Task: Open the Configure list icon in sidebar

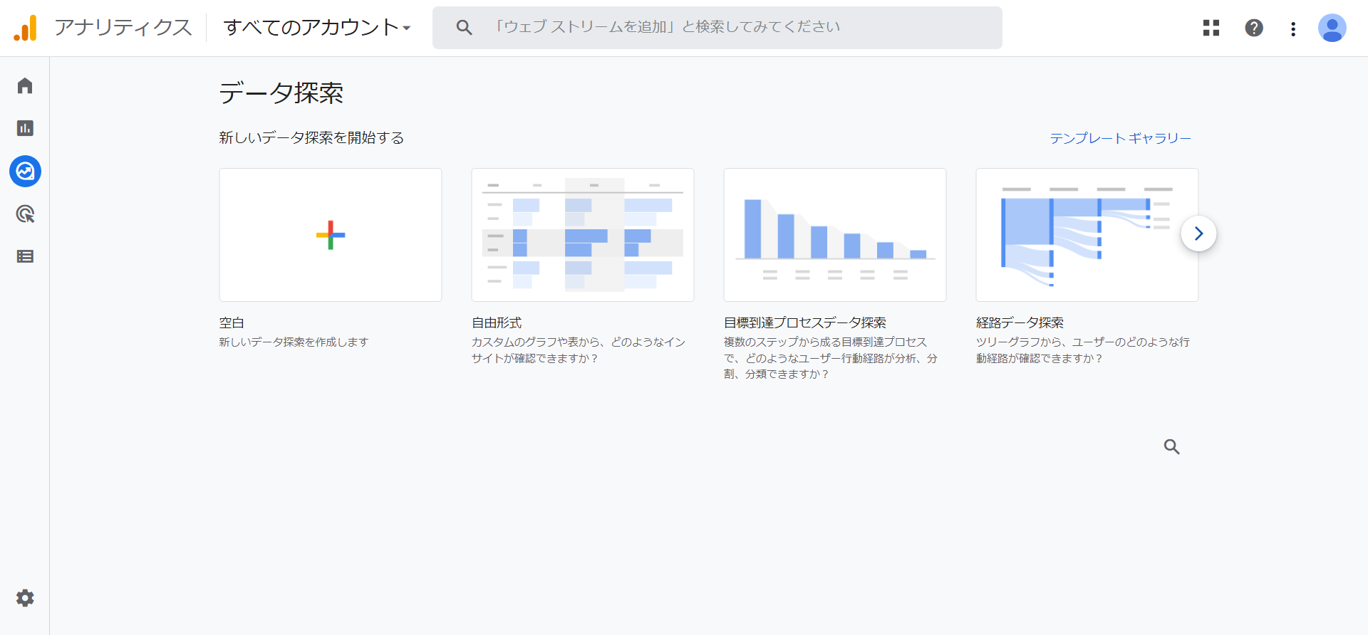Action: [25, 256]
